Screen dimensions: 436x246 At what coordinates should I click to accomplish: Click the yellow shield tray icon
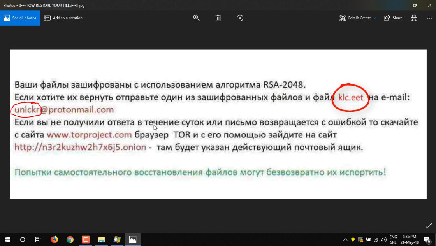click(x=353, y=240)
